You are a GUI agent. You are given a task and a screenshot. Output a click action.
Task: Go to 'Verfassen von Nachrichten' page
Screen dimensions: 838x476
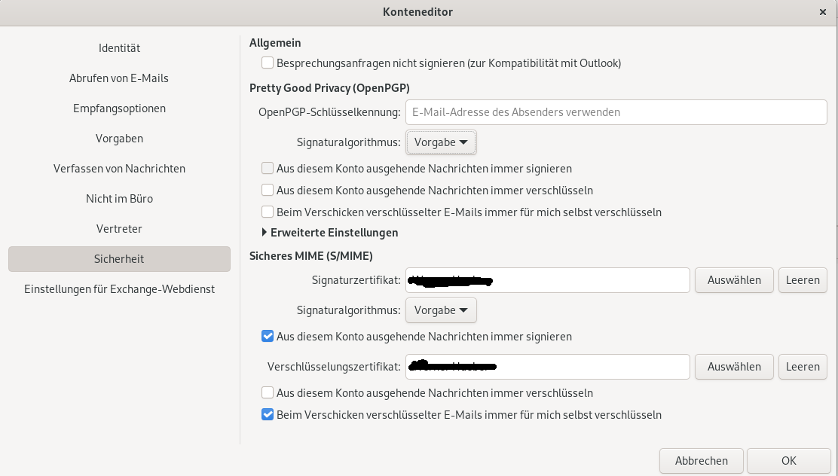[x=119, y=169]
